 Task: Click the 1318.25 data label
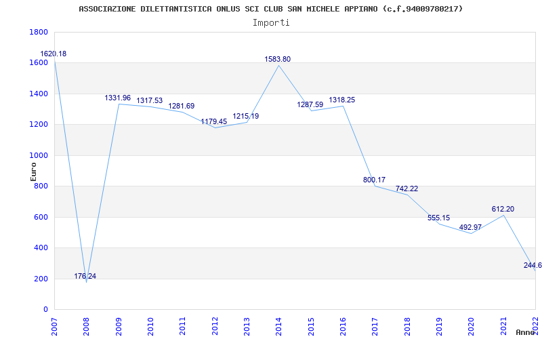tap(342, 100)
